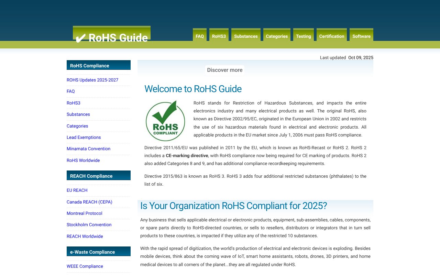Open the Minamata Convention page
440x275 pixels.
click(x=88, y=148)
